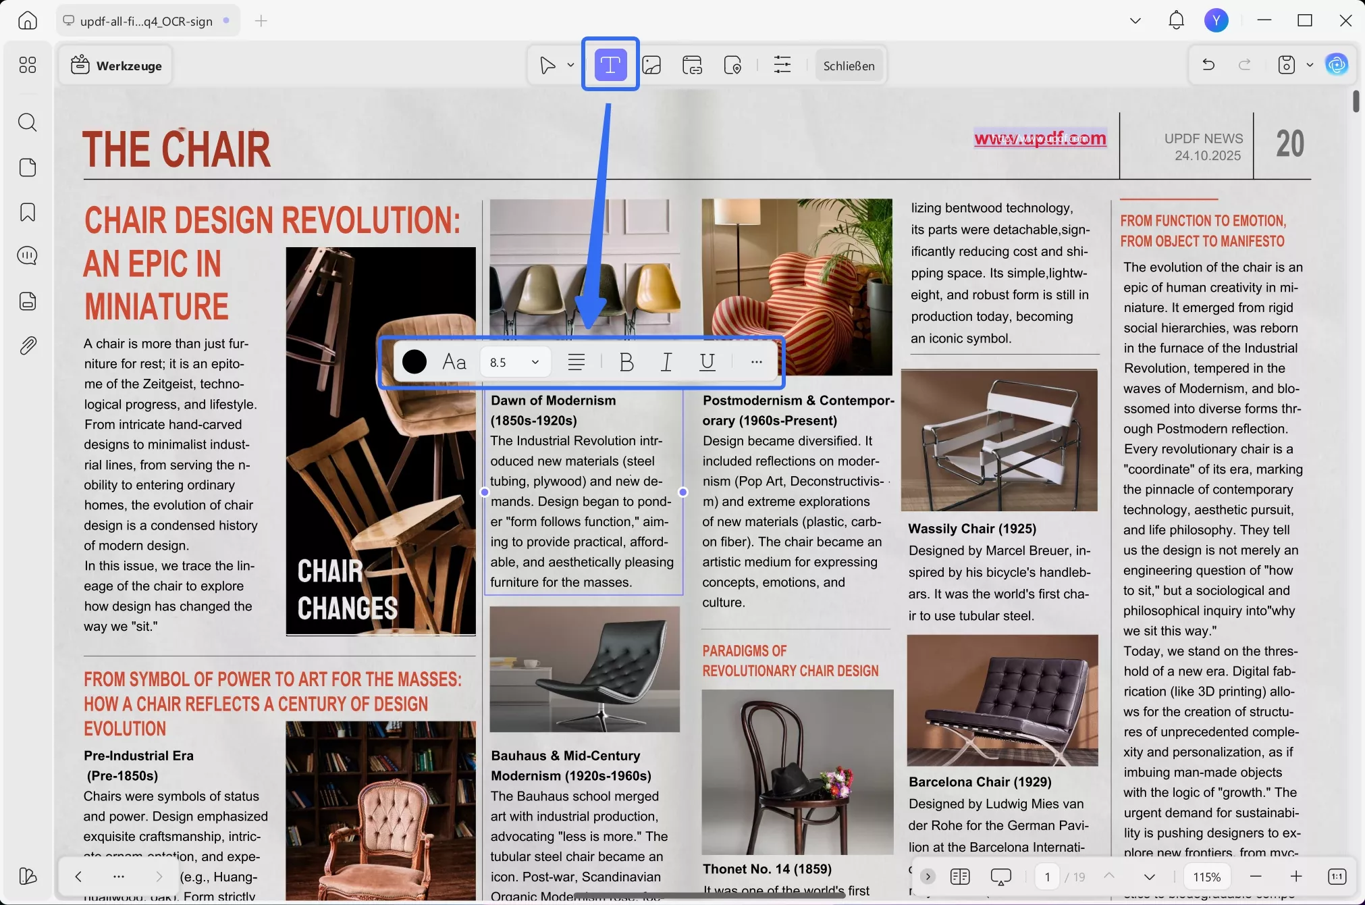
Task: Click the UPDF AI assistant icon
Action: (x=1337, y=65)
